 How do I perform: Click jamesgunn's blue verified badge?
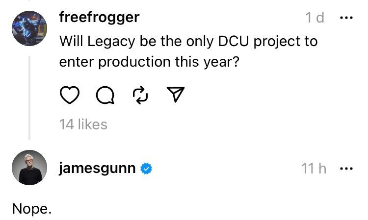[x=146, y=169]
